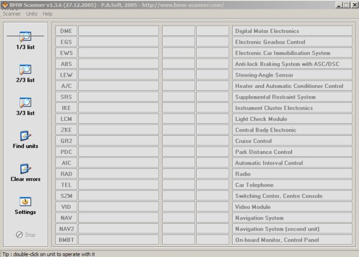Click the Radio description field
This screenshot has height=257, width=359.
pos(292,174)
